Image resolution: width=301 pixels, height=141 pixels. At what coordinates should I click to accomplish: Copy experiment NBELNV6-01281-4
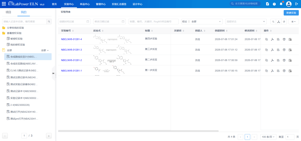(266, 39)
